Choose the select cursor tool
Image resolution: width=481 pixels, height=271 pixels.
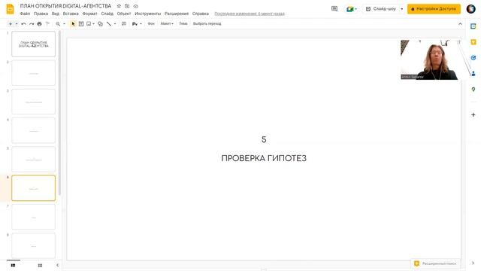click(73, 23)
